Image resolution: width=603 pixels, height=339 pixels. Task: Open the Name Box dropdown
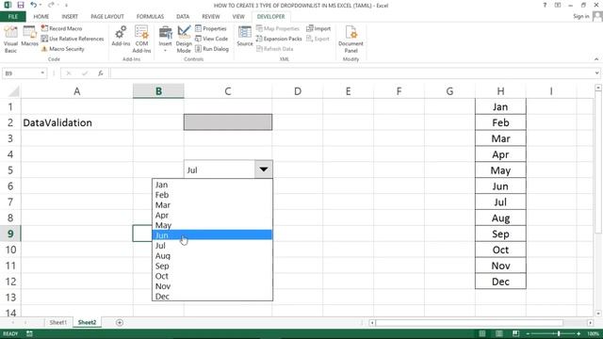(x=42, y=73)
